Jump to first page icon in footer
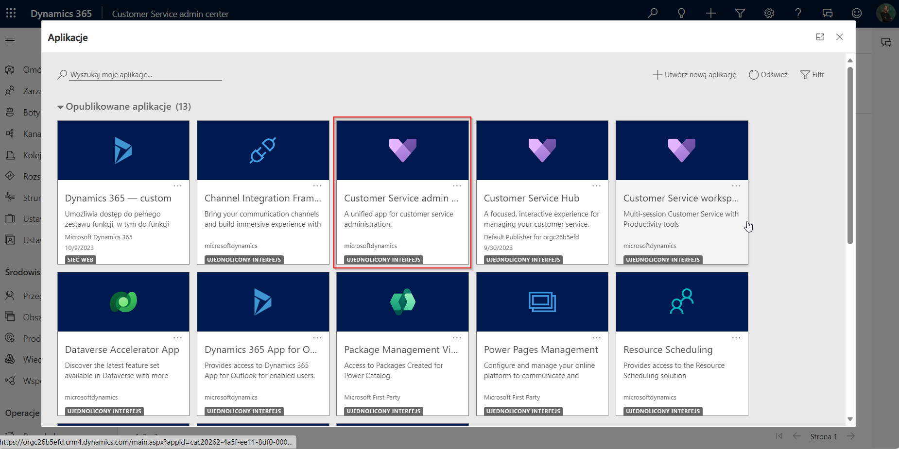 (x=779, y=436)
